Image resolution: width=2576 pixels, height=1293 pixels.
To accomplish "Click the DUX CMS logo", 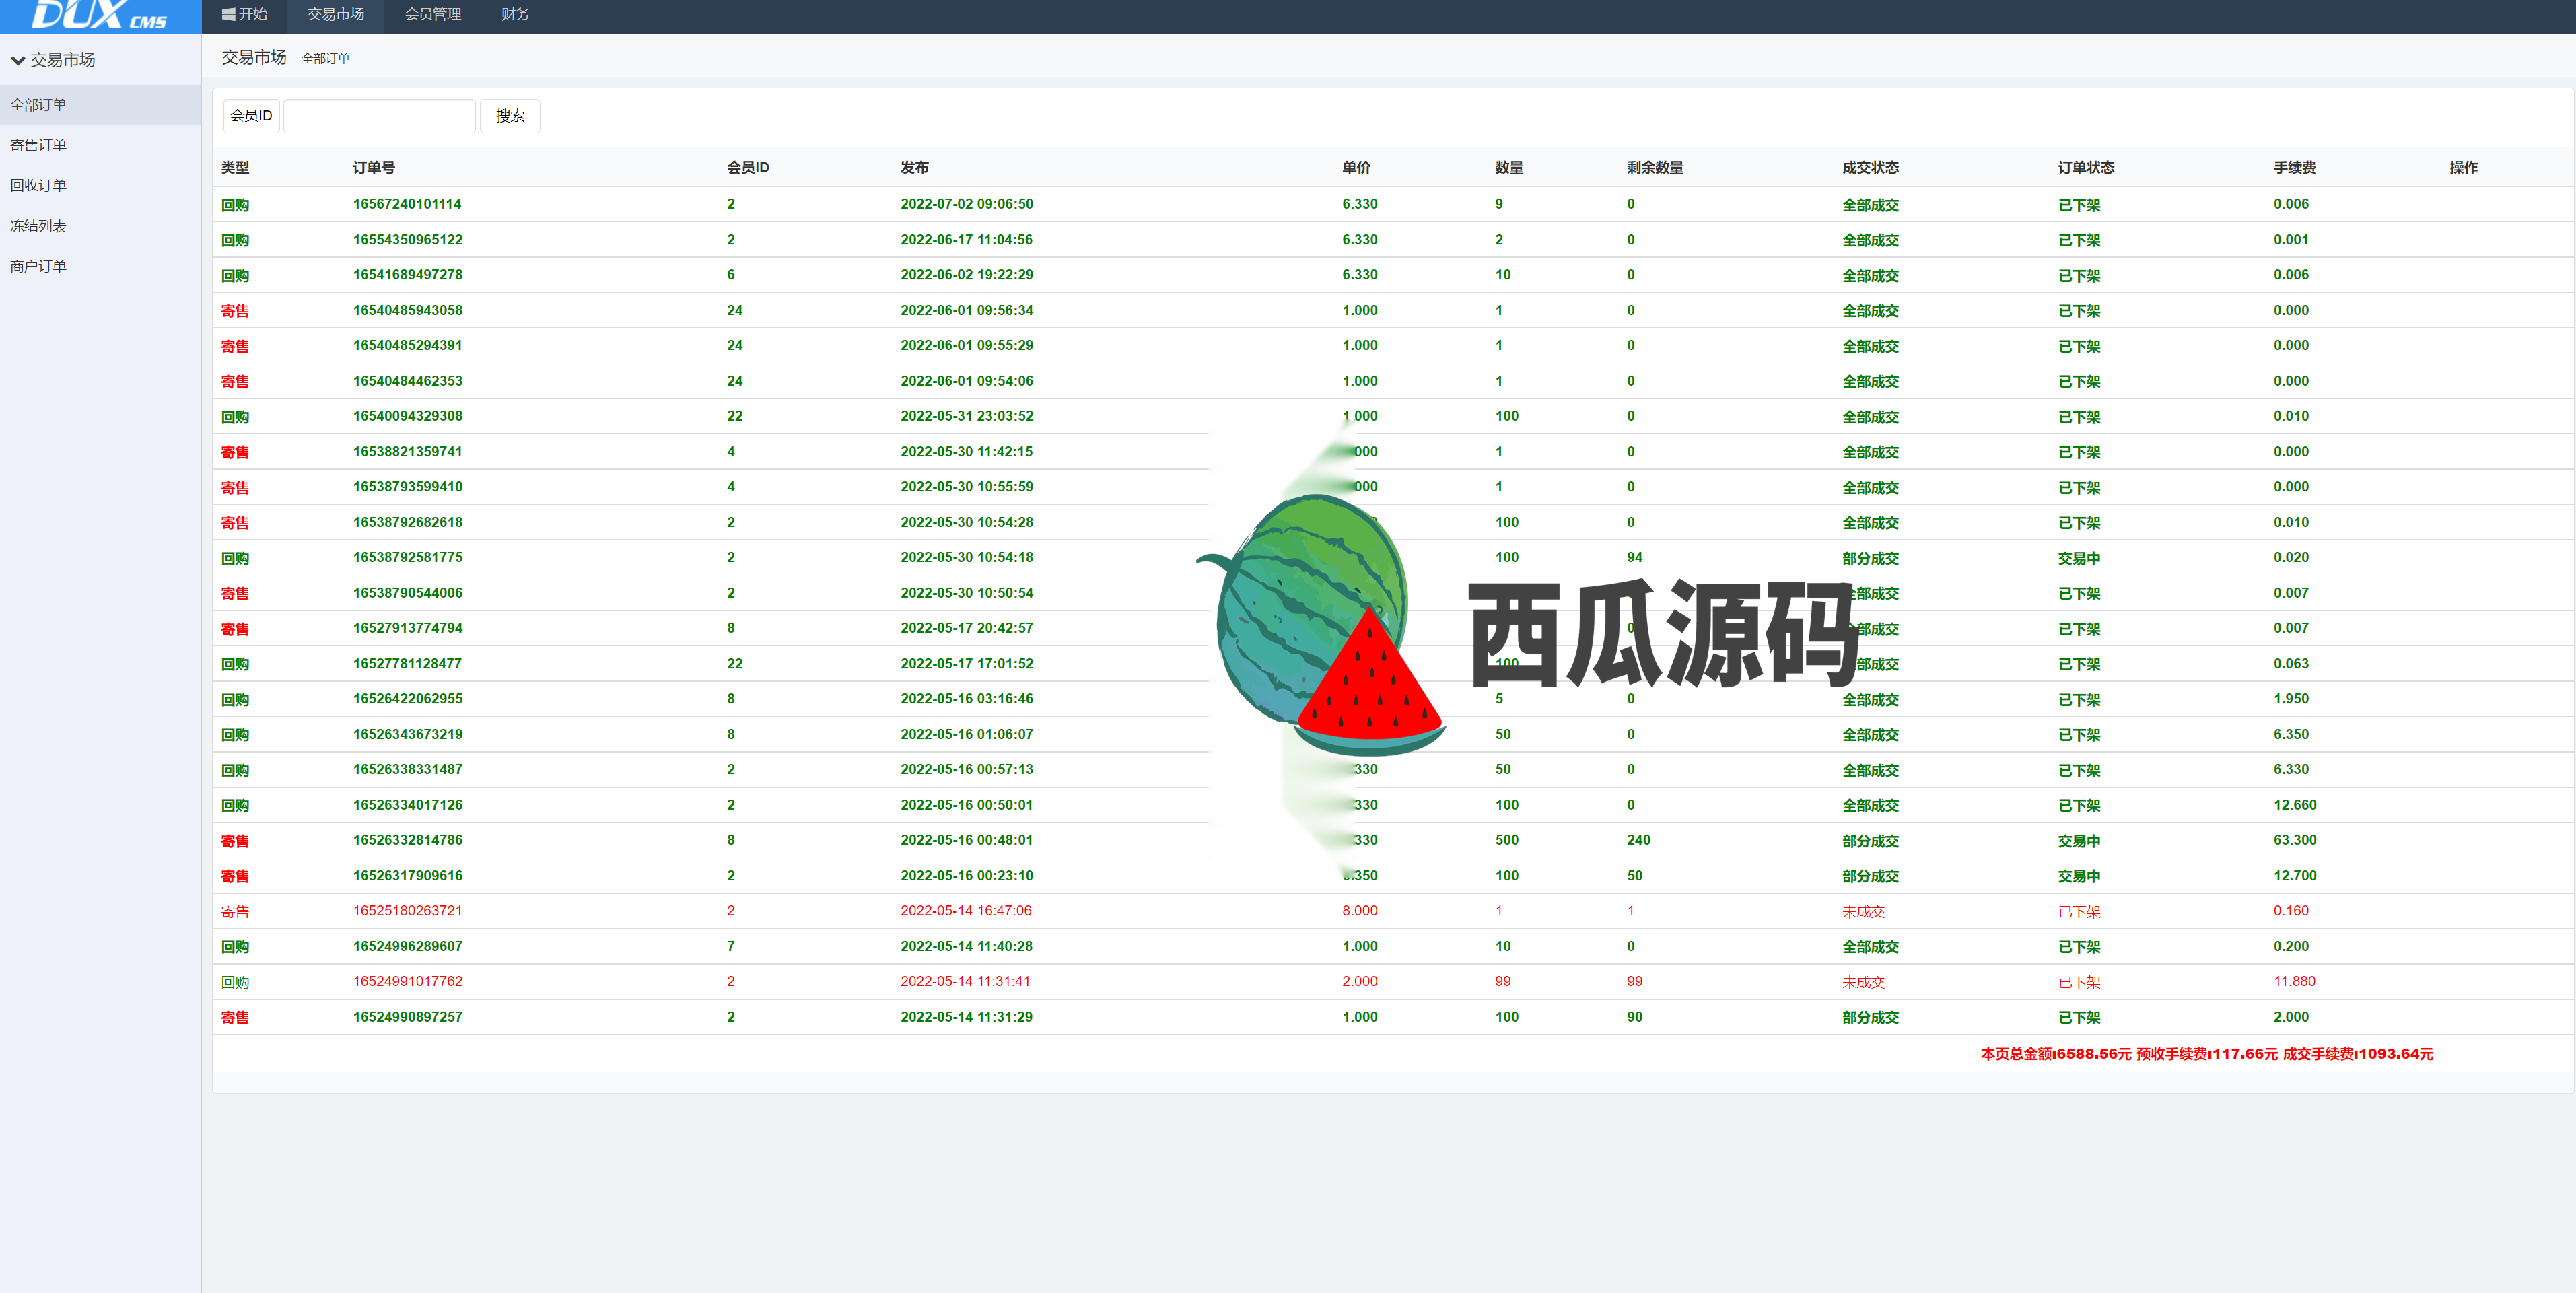I will tap(99, 15).
